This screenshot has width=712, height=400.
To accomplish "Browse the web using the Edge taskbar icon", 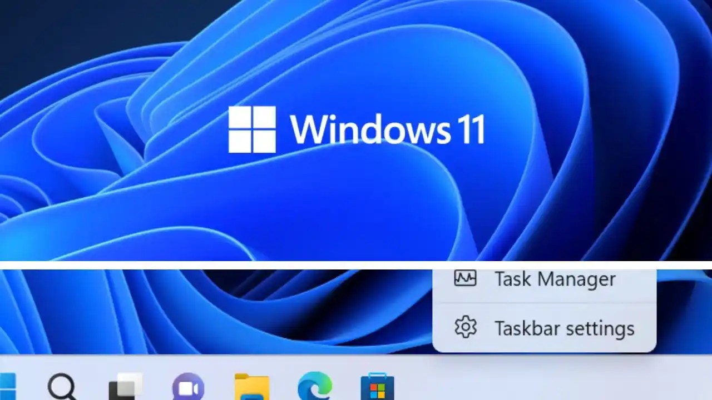I will [x=314, y=387].
